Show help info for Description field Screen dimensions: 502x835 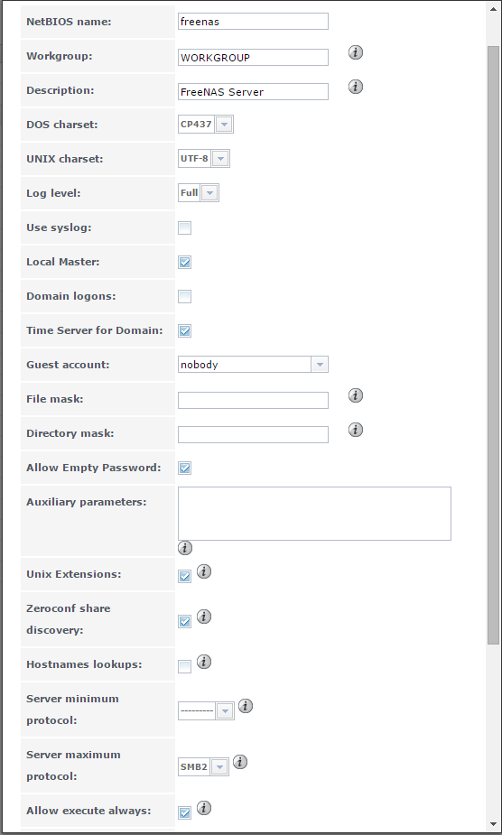[x=356, y=87]
